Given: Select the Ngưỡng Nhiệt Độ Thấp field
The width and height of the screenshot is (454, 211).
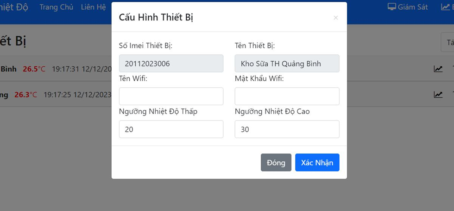Looking at the screenshot, I should pos(171,129).
